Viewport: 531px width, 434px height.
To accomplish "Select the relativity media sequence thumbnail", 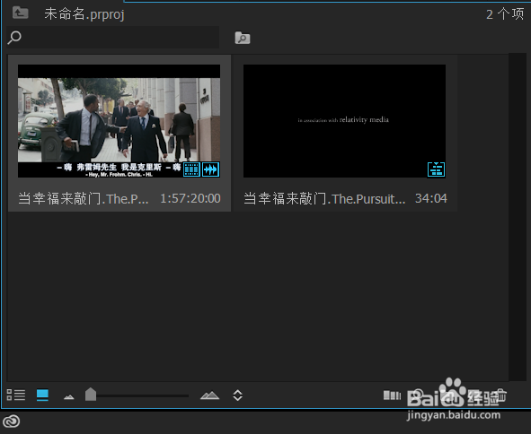I will click(x=344, y=121).
